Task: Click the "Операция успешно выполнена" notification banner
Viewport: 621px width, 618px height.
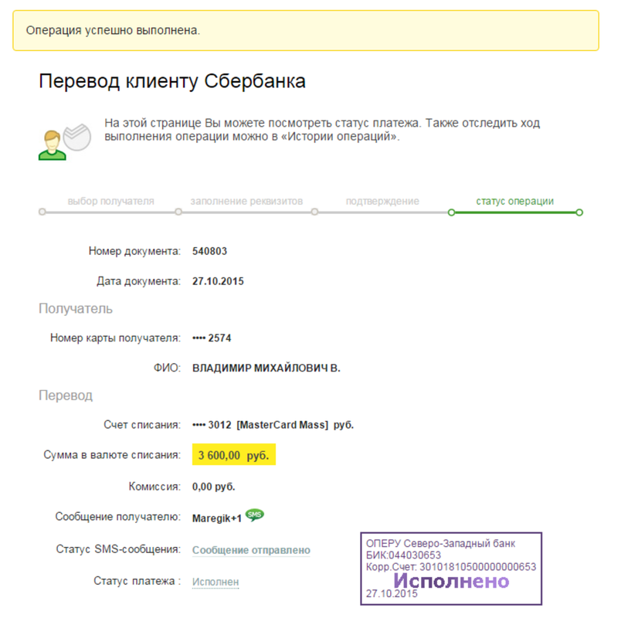Action: tap(306, 31)
